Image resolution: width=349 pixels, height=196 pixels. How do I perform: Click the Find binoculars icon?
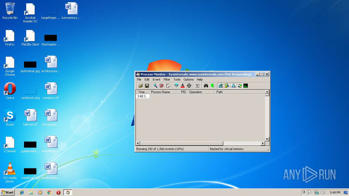tap(206, 86)
